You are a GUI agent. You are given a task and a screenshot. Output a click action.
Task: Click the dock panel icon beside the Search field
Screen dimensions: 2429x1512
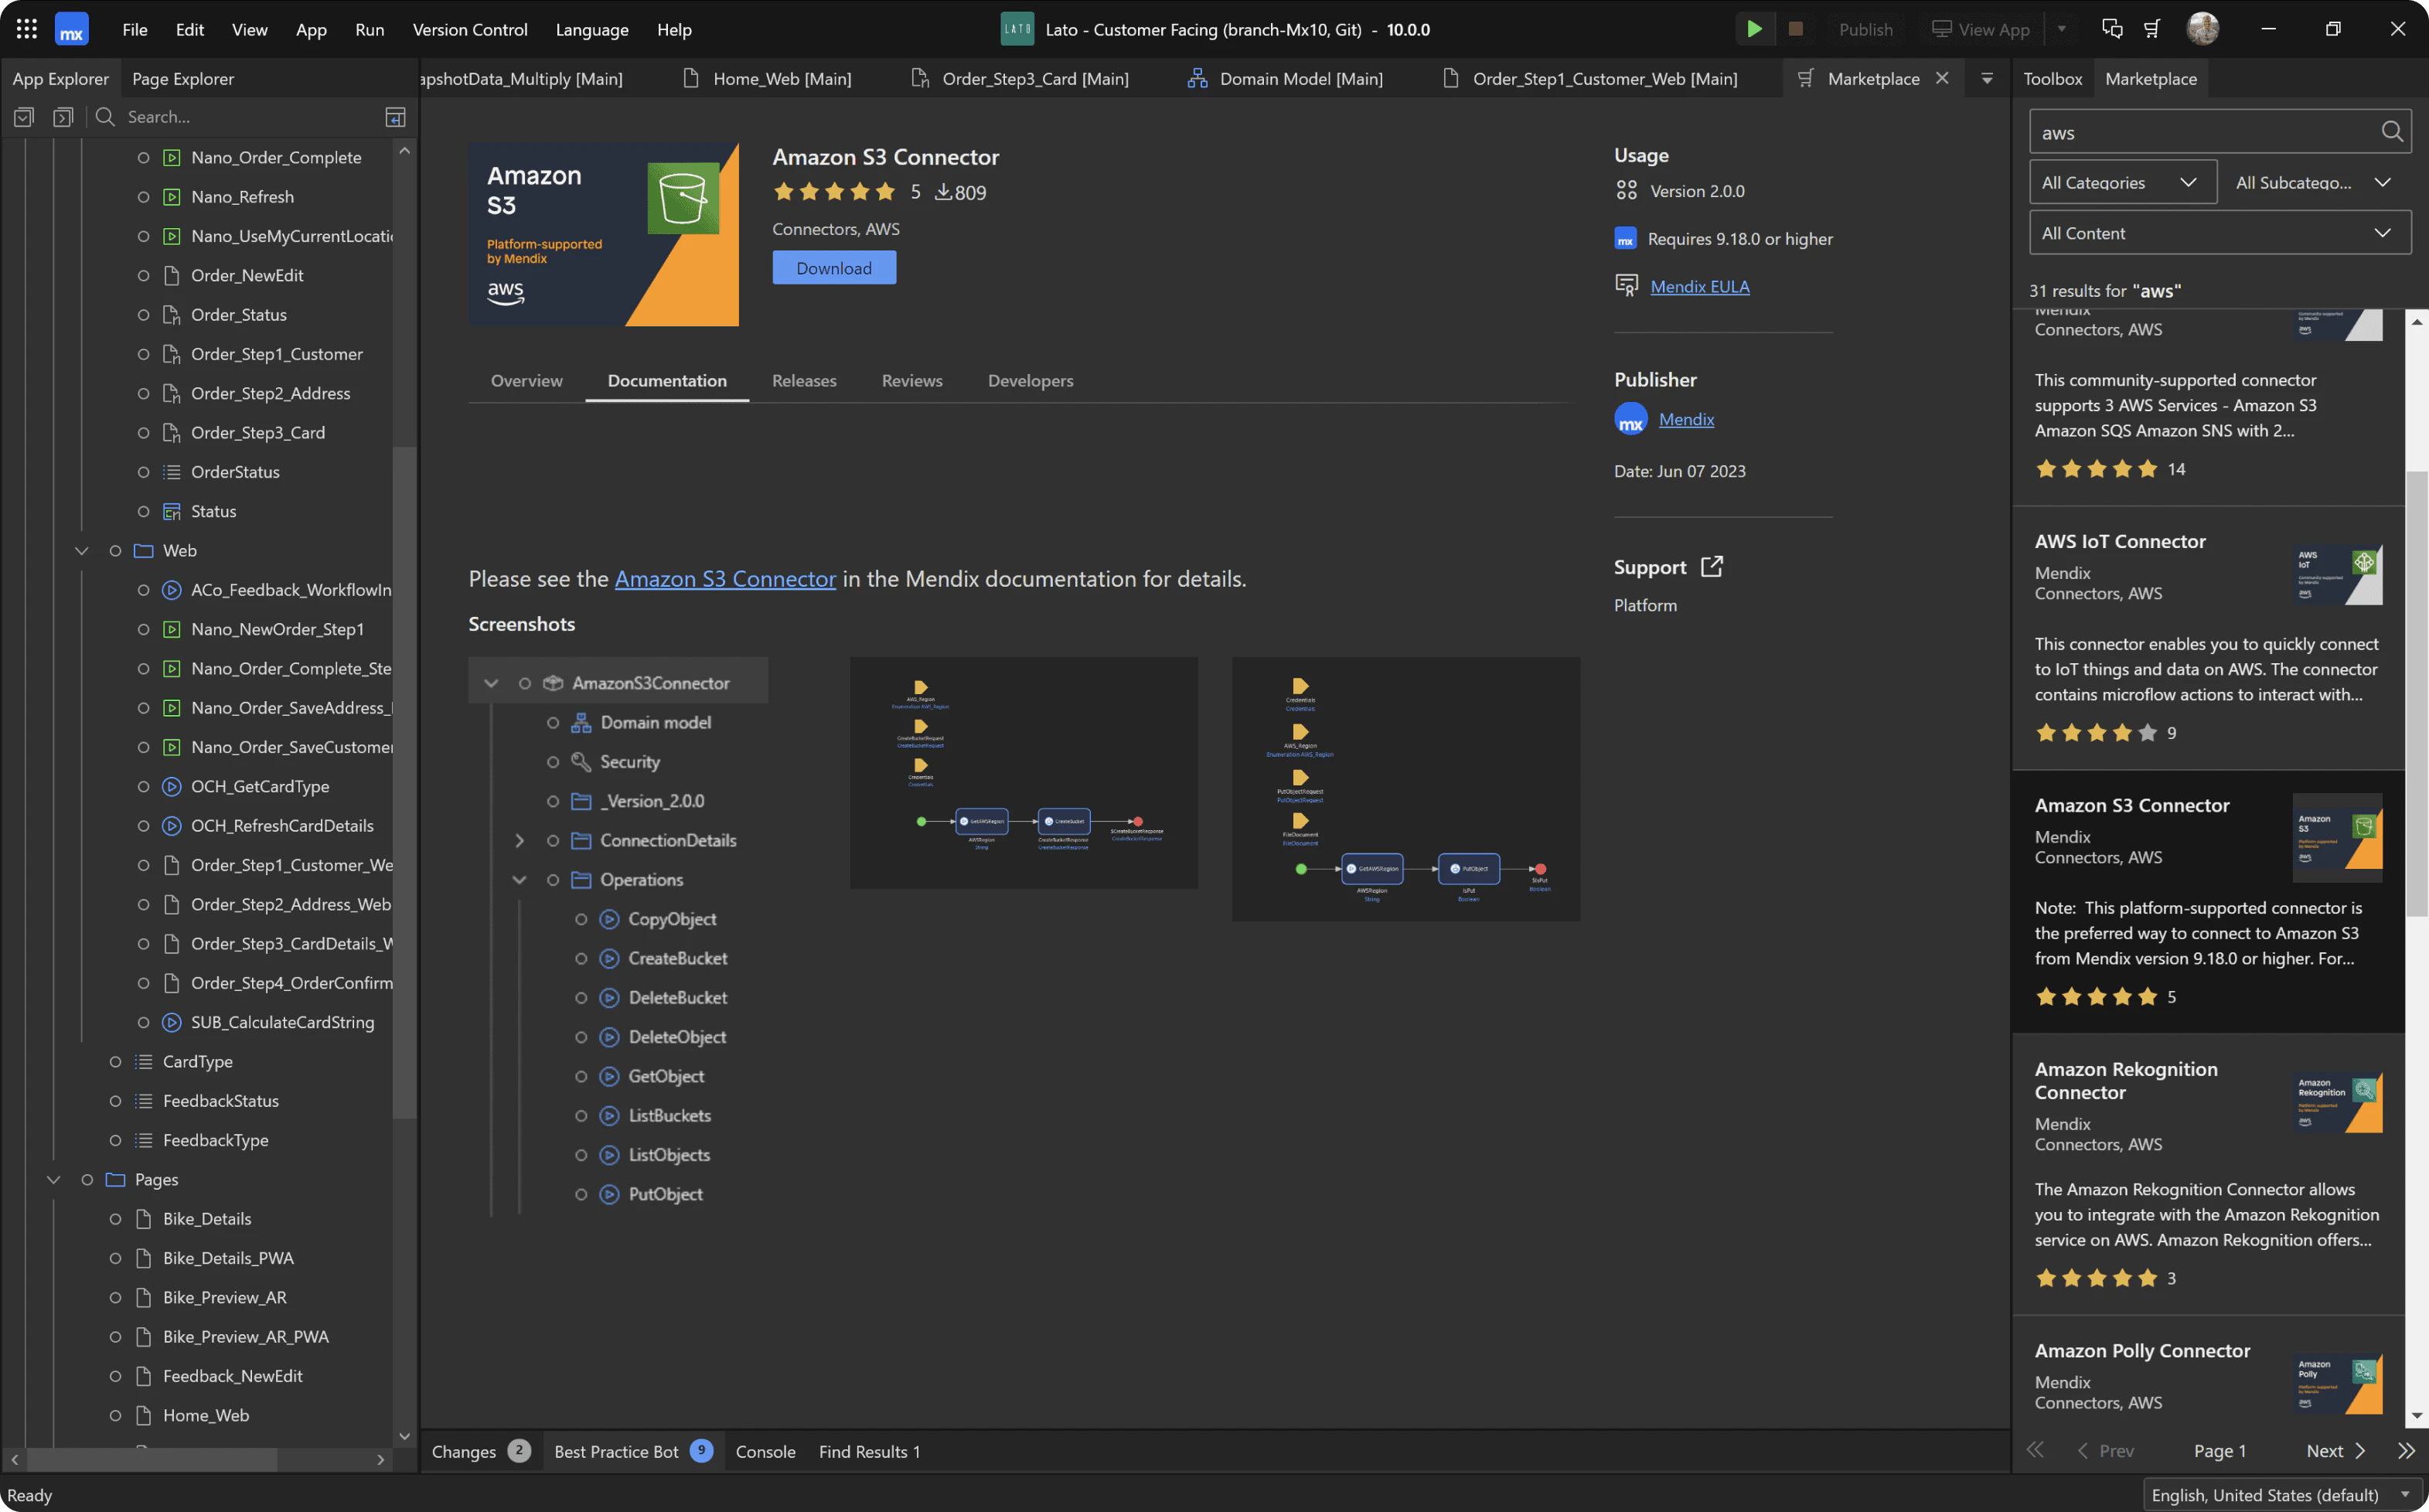[395, 116]
